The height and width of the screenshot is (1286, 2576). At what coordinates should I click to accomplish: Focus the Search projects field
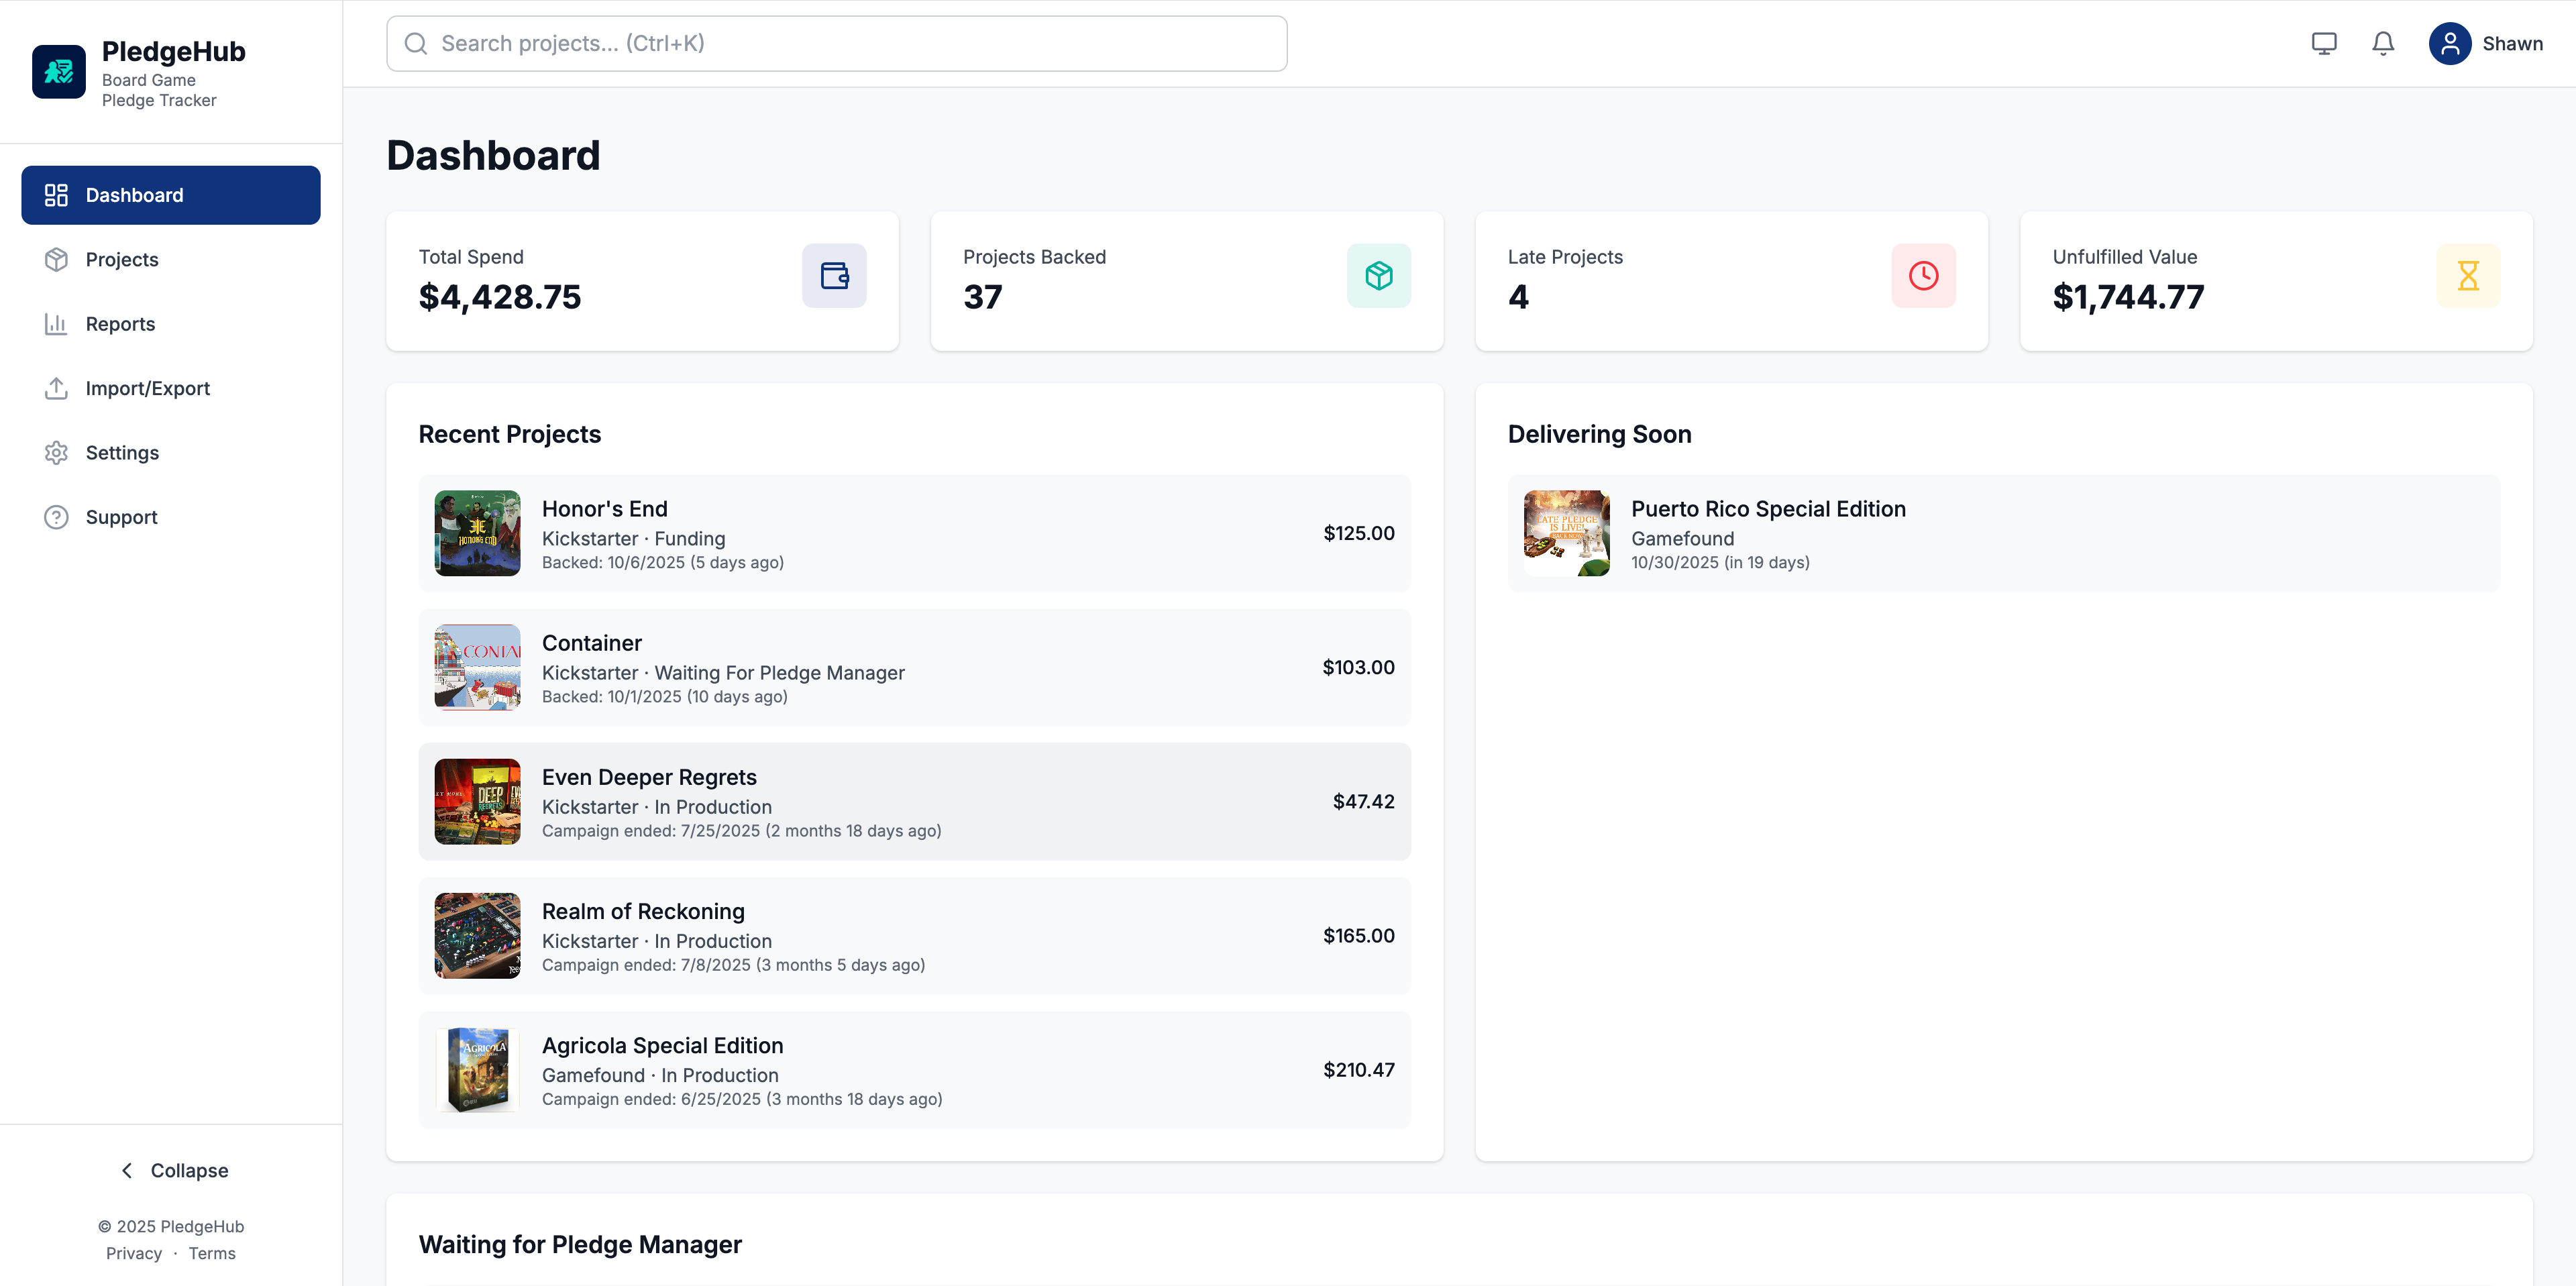[836, 44]
